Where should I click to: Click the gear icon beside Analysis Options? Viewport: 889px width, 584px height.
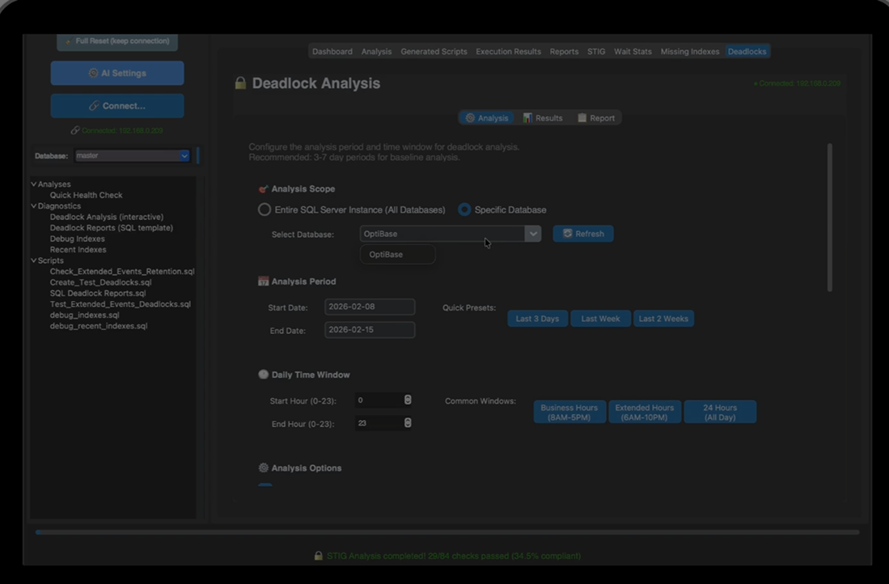(263, 468)
